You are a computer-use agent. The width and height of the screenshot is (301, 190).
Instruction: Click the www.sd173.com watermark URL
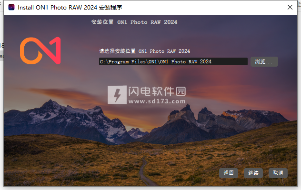157,101
